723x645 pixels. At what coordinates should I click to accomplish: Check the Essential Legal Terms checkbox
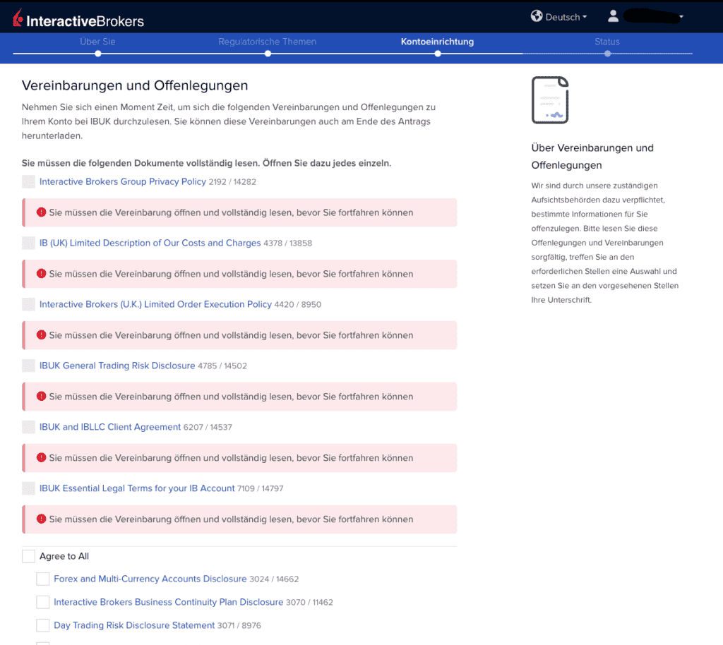pos(28,488)
